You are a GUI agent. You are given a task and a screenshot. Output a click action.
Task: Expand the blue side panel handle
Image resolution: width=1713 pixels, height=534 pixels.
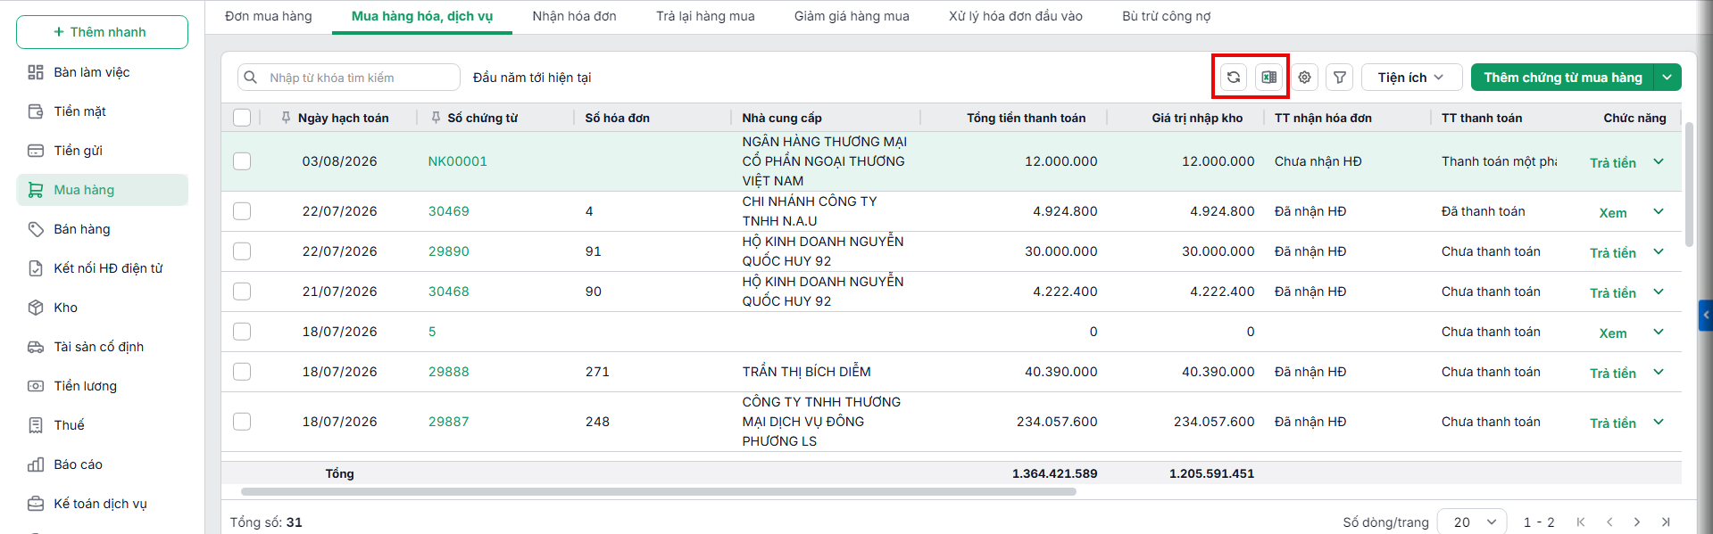coord(1706,316)
